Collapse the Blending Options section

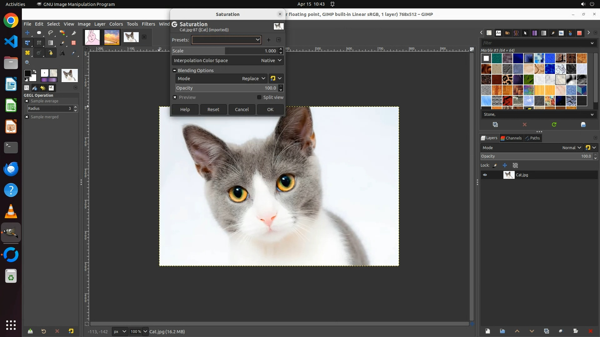tap(175, 71)
